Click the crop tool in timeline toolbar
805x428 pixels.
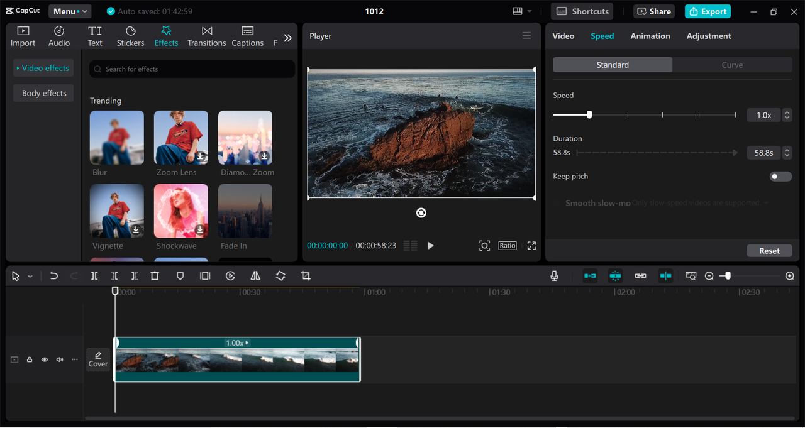(306, 276)
